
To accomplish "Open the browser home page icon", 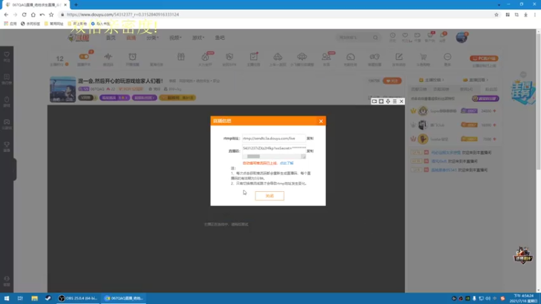I will pos(33,14).
